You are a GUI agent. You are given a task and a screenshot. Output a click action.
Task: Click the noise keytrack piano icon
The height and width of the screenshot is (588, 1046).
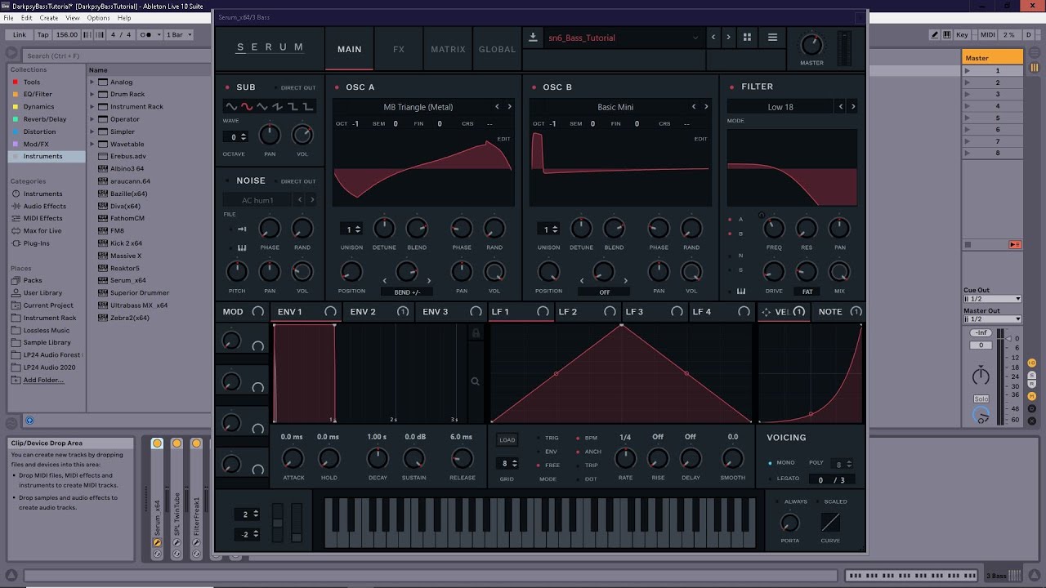click(242, 247)
